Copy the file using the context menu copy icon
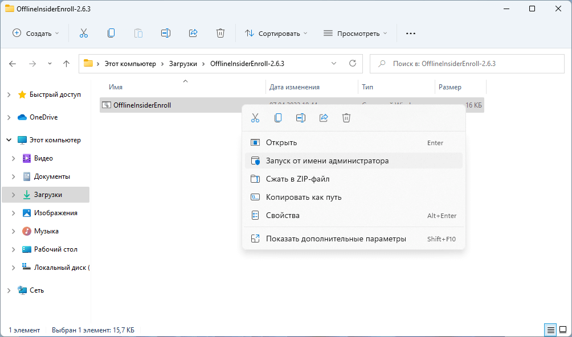572x337 pixels. pos(278,118)
